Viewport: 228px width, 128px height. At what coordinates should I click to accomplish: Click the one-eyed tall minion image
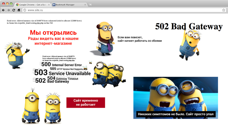[31, 106]
